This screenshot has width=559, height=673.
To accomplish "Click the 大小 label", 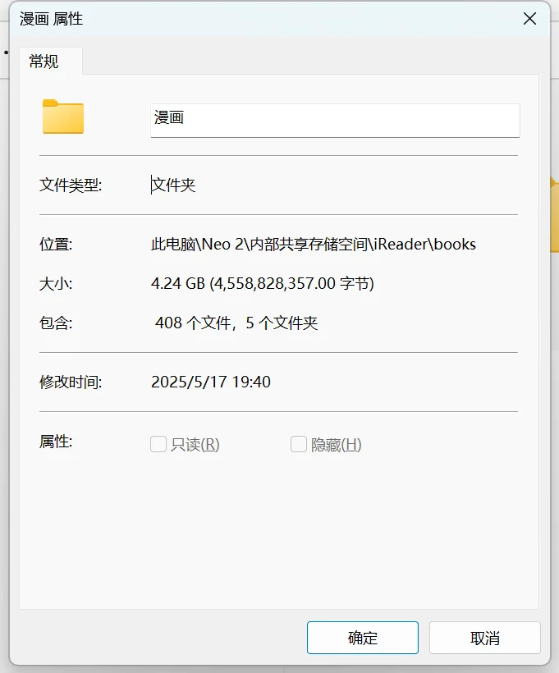I will tap(56, 284).
